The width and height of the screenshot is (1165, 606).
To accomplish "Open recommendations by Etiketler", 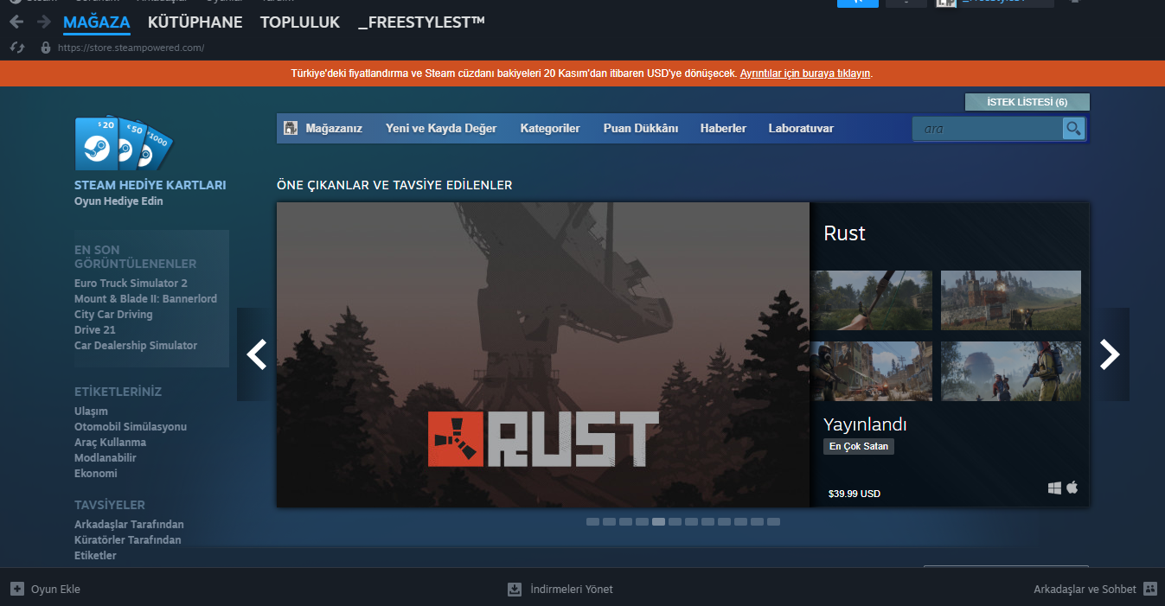I will 95,556.
